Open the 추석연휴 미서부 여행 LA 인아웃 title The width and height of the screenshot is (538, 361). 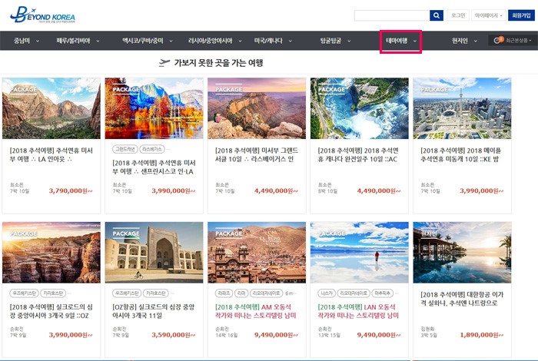click(x=51, y=154)
